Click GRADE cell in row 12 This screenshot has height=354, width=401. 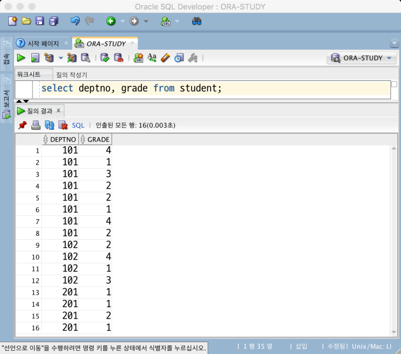[96, 280]
